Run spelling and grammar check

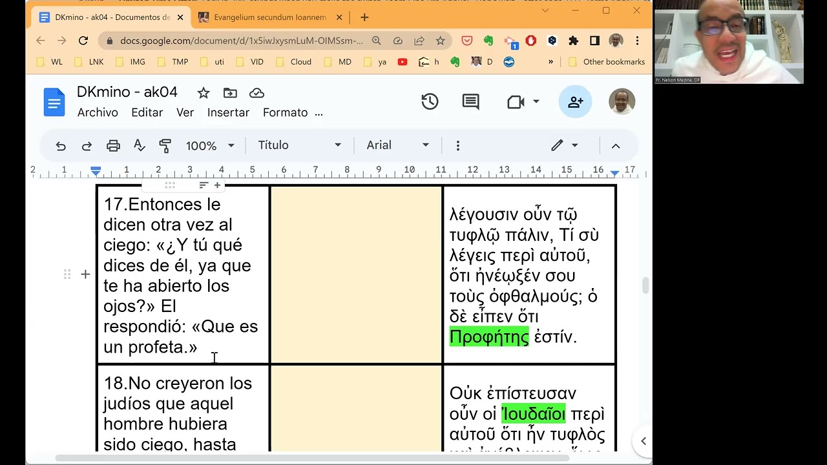coord(139,145)
